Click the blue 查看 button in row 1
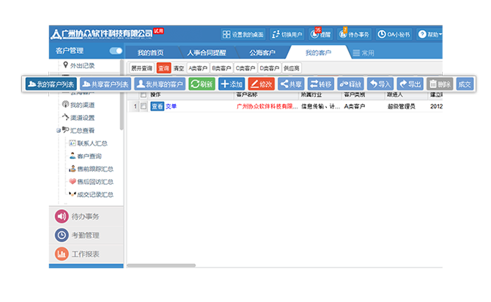This screenshot has width=491, height=302. (157, 106)
